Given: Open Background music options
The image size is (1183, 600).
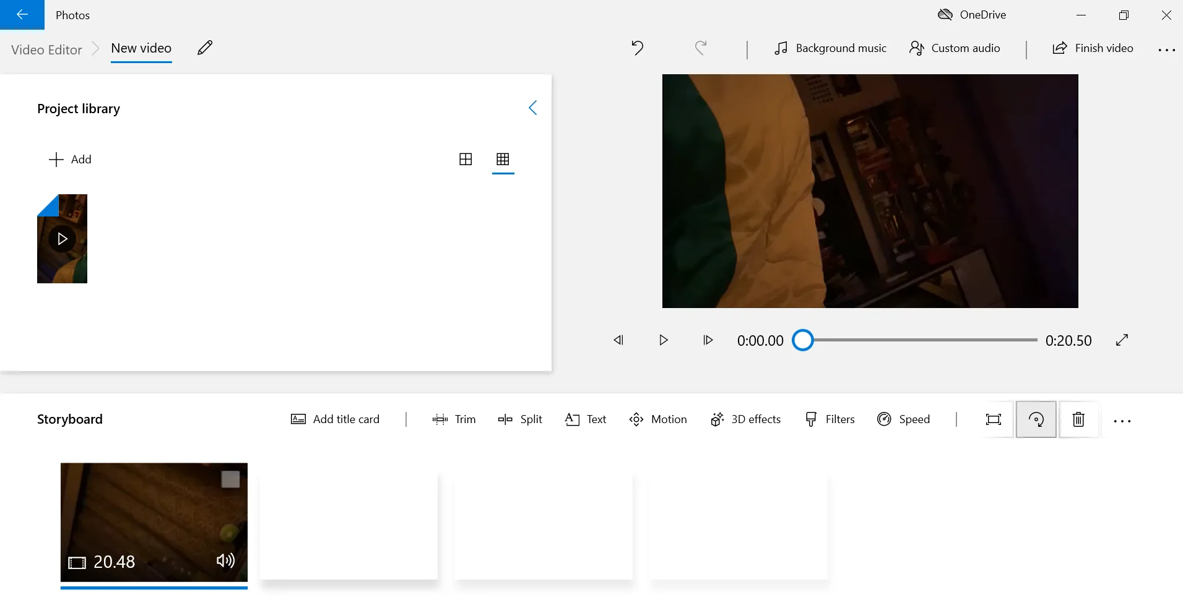Looking at the screenshot, I should coord(830,48).
